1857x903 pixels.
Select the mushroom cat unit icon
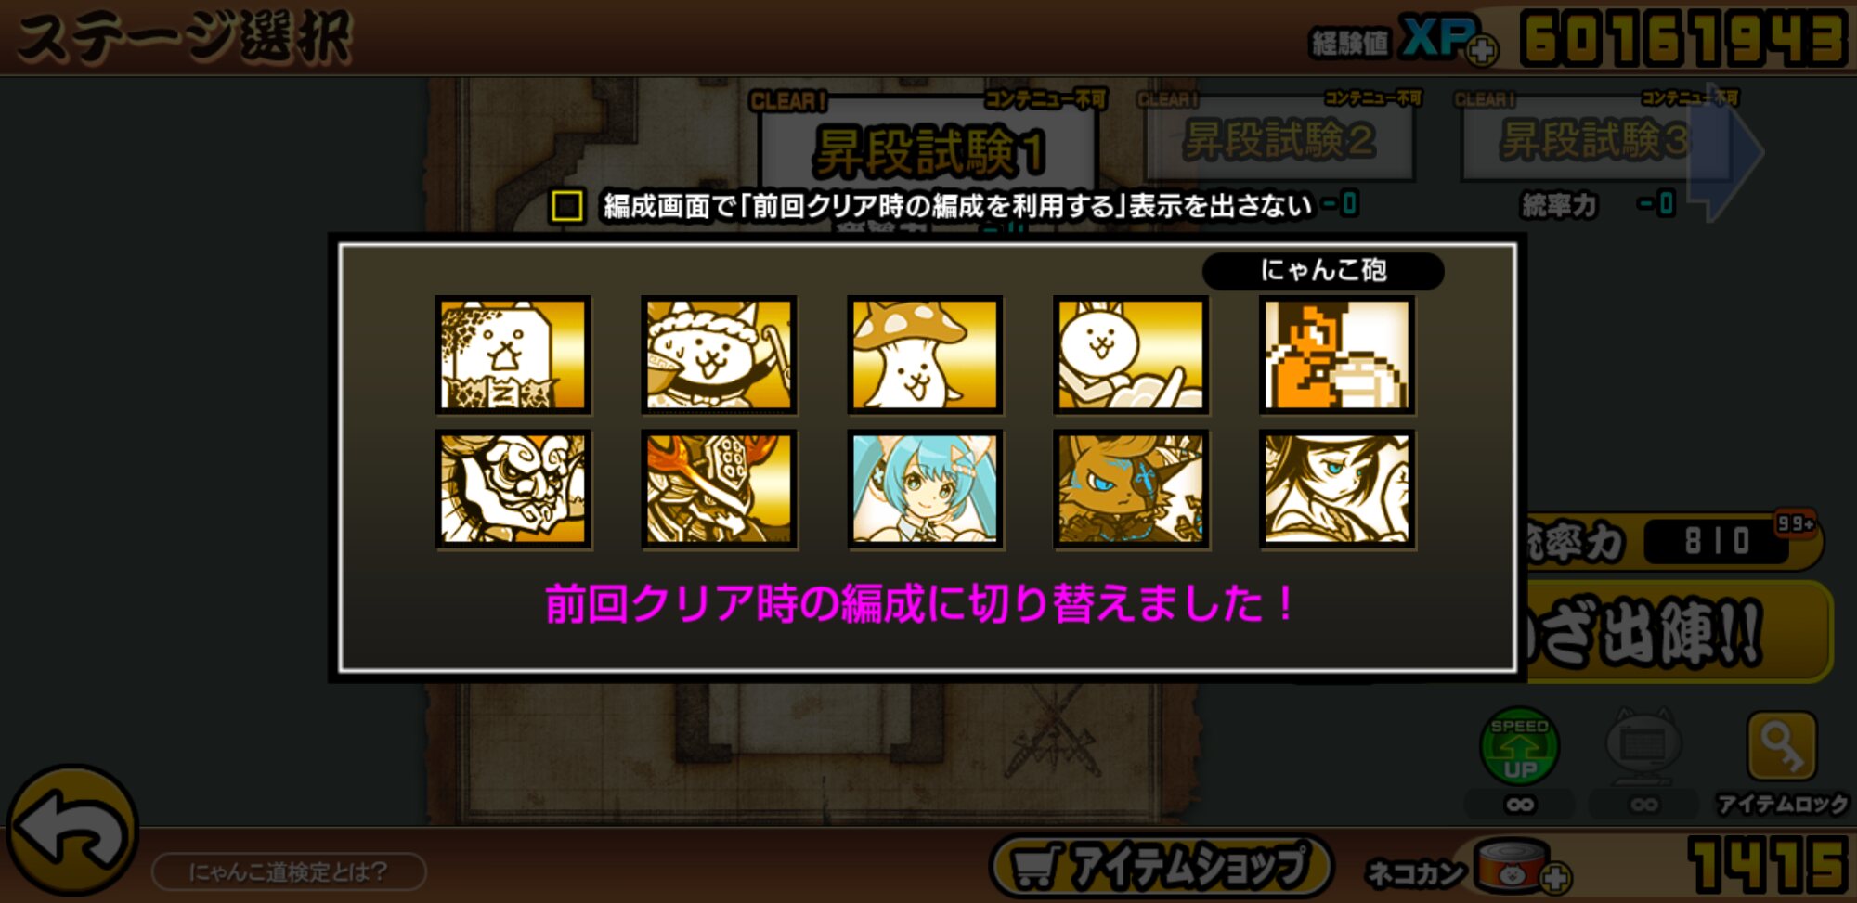[926, 355]
